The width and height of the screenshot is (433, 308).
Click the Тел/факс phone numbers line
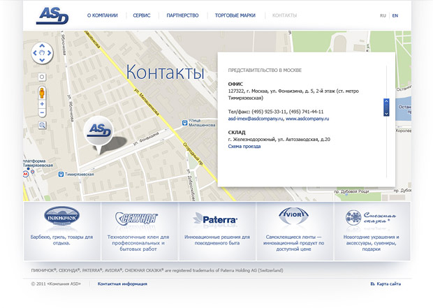pos(276,112)
